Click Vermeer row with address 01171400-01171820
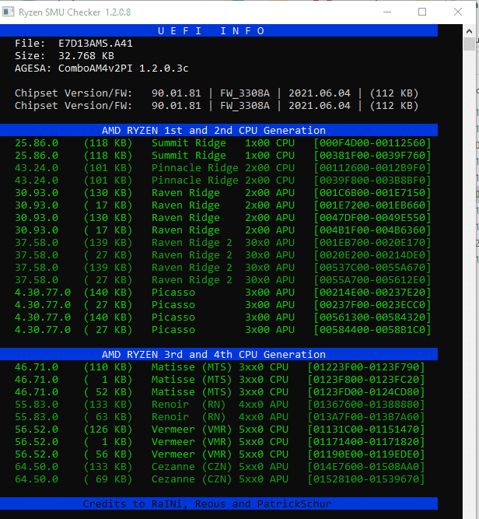Screen dimensions: 479x519 click(x=219, y=442)
